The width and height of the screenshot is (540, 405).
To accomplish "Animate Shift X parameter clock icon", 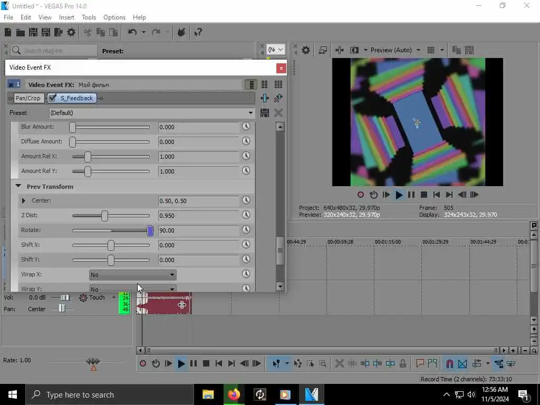I will (246, 245).
